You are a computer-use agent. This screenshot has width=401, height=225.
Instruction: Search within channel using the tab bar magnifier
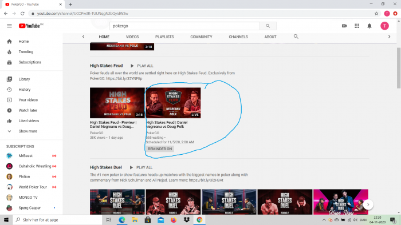pyautogui.click(x=296, y=37)
